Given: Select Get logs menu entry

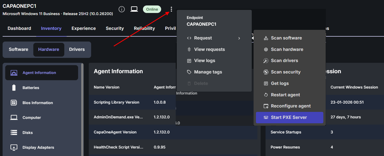Looking at the screenshot, I should [289, 84].
